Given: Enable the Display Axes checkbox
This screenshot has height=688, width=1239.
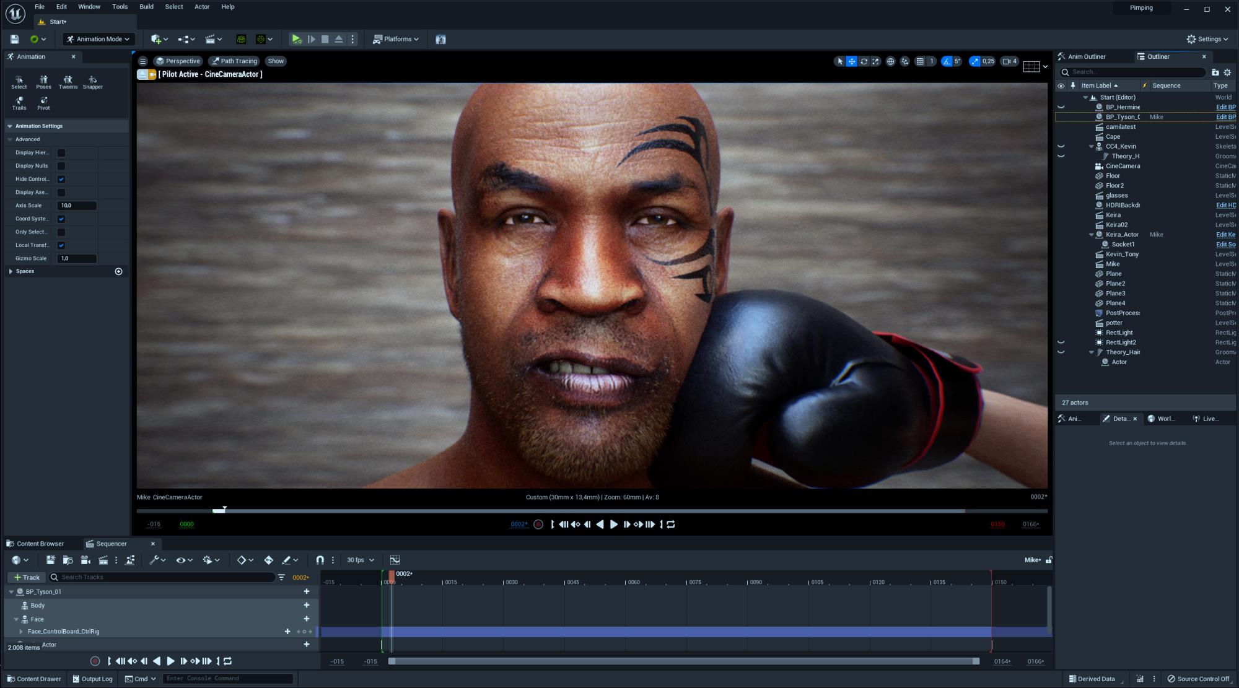Looking at the screenshot, I should click(61, 193).
